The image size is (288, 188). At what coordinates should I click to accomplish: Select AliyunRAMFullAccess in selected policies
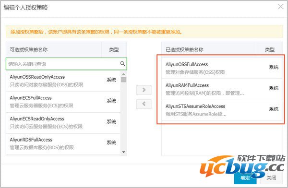coord(222,89)
